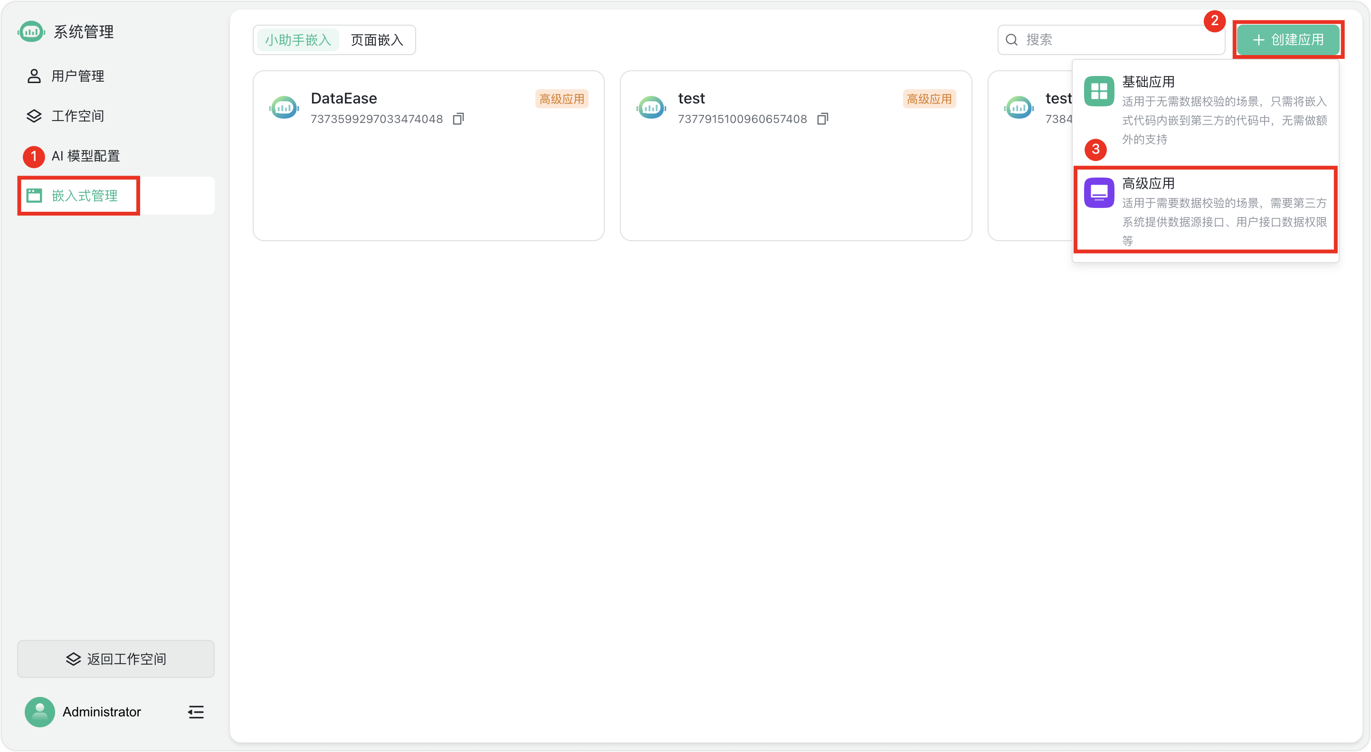Click the search magnifier icon
This screenshot has height=752, width=1371.
(1011, 40)
